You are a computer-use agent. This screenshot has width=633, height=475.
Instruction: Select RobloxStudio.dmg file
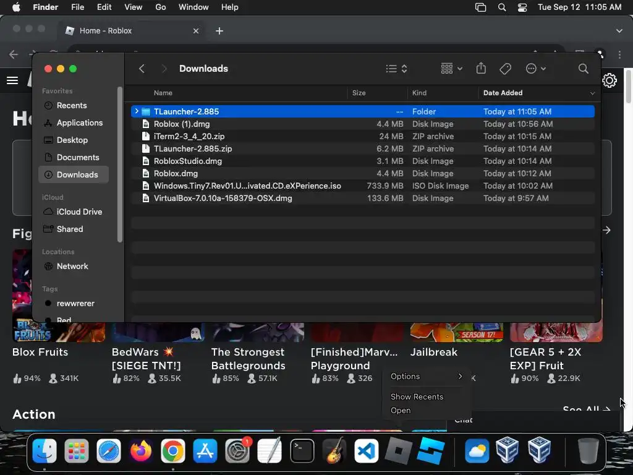[362, 161]
